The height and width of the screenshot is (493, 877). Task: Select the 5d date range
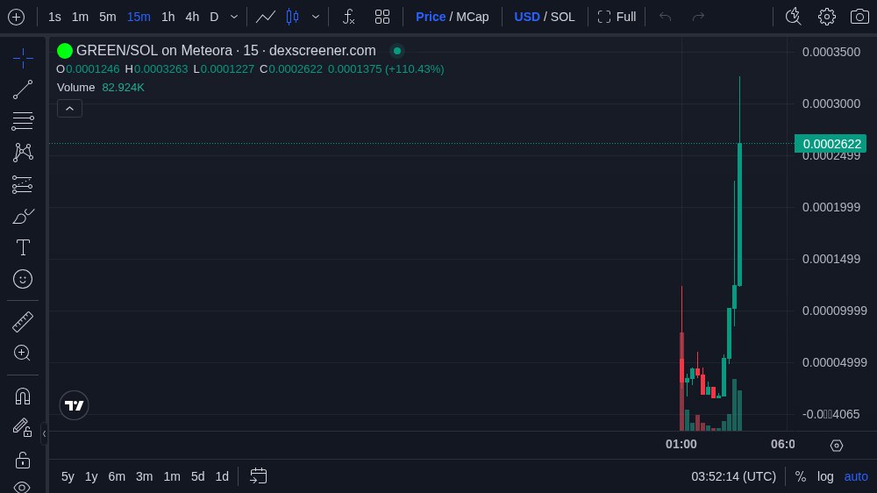[x=197, y=476]
